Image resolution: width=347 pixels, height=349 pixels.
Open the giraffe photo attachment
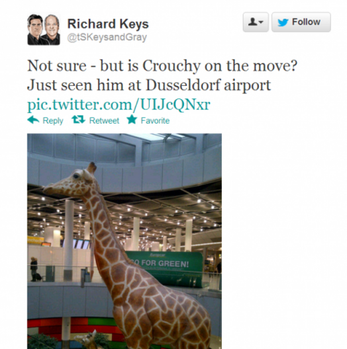point(124,241)
